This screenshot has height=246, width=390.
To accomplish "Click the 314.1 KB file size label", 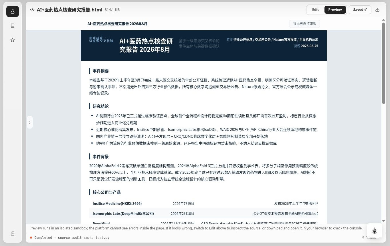I will coord(112,10).
